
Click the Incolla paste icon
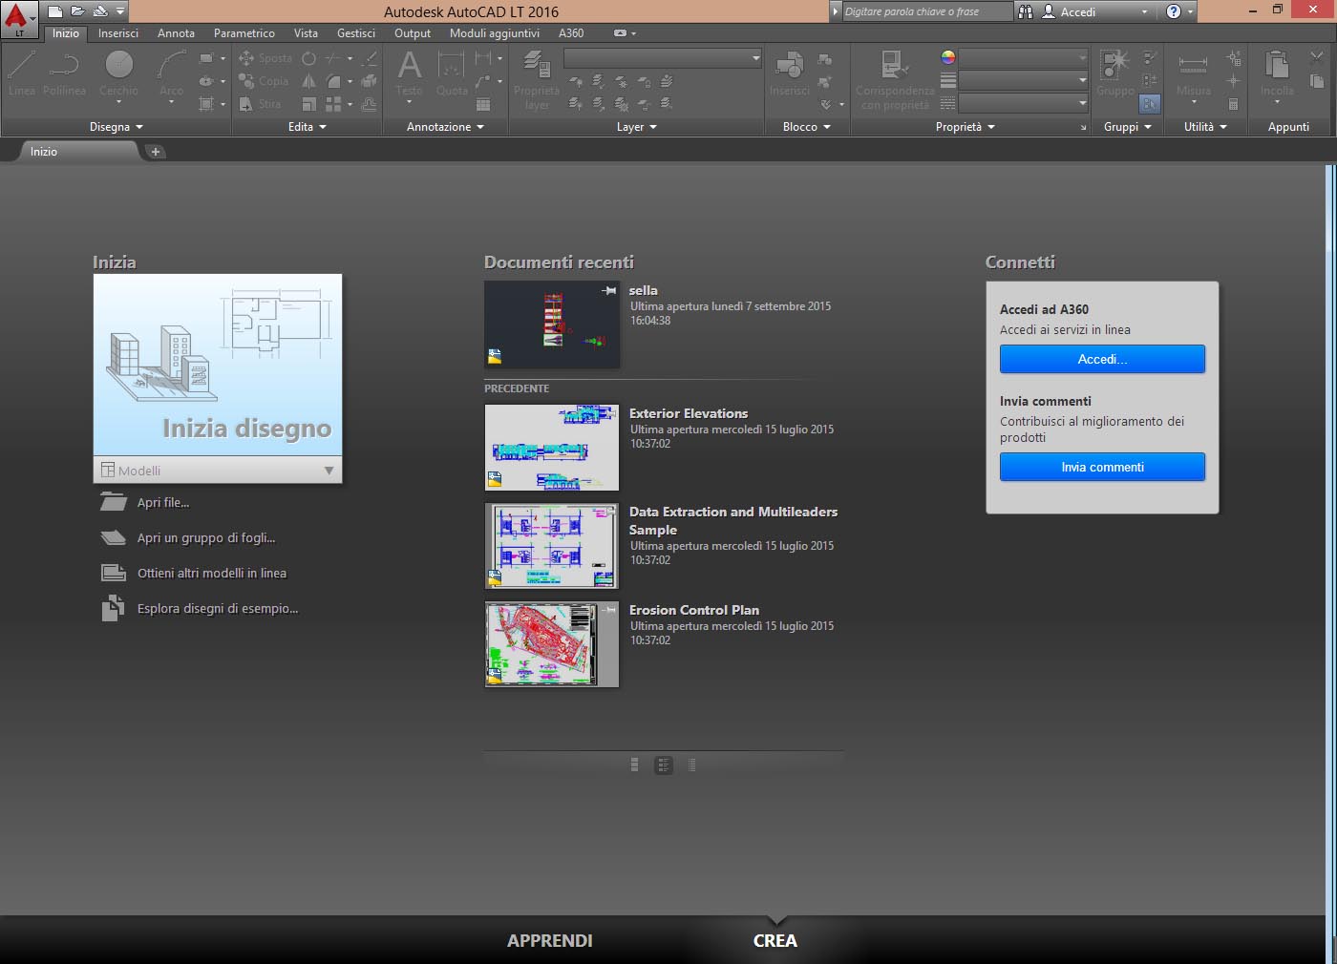point(1277,76)
